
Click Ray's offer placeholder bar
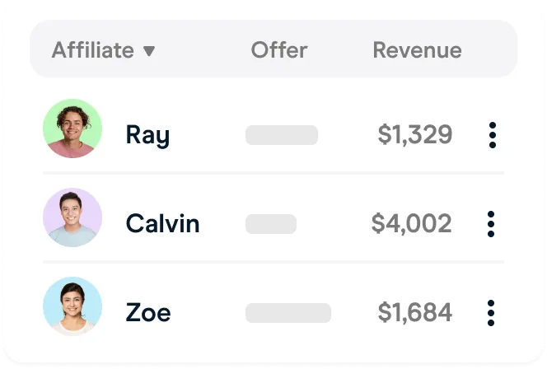282,135
